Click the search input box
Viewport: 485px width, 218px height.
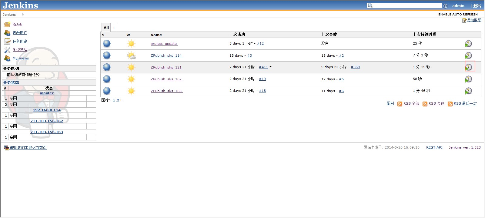pyautogui.click(x=406, y=6)
